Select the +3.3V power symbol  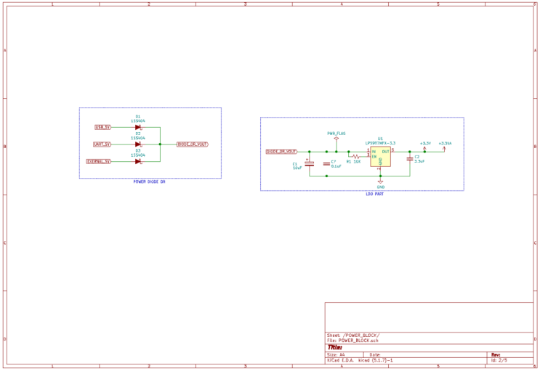[x=424, y=148]
